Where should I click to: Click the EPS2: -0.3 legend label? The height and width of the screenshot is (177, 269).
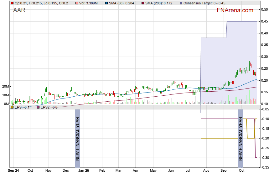point(49,107)
